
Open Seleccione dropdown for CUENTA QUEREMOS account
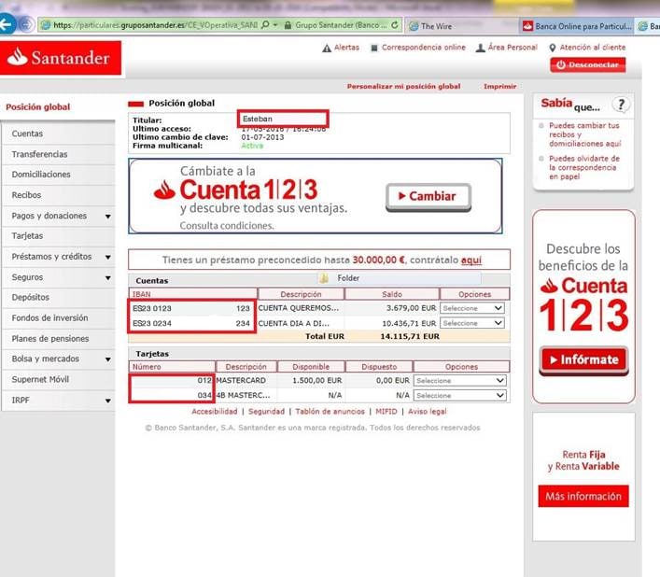472,308
